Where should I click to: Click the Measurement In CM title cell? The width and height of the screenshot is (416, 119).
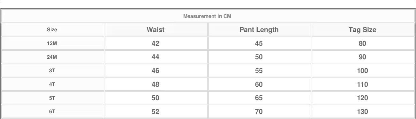pyautogui.click(x=207, y=16)
